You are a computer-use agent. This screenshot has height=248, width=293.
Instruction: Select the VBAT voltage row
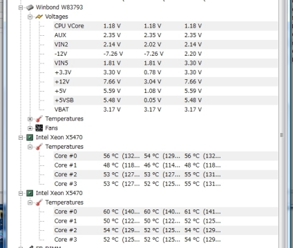pyautogui.click(x=165, y=110)
